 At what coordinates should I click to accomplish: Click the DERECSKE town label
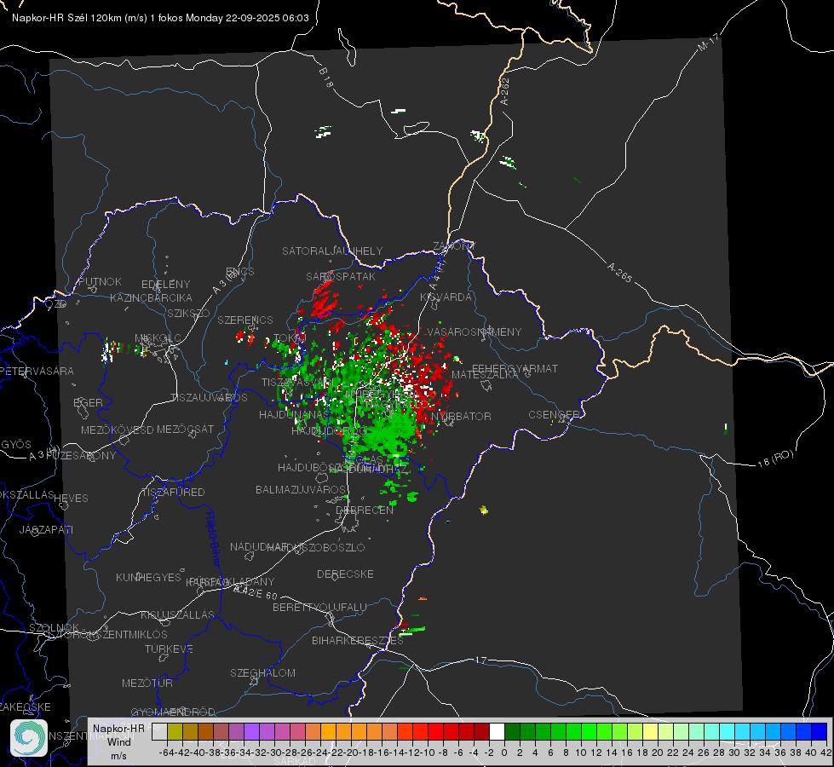pos(345,574)
